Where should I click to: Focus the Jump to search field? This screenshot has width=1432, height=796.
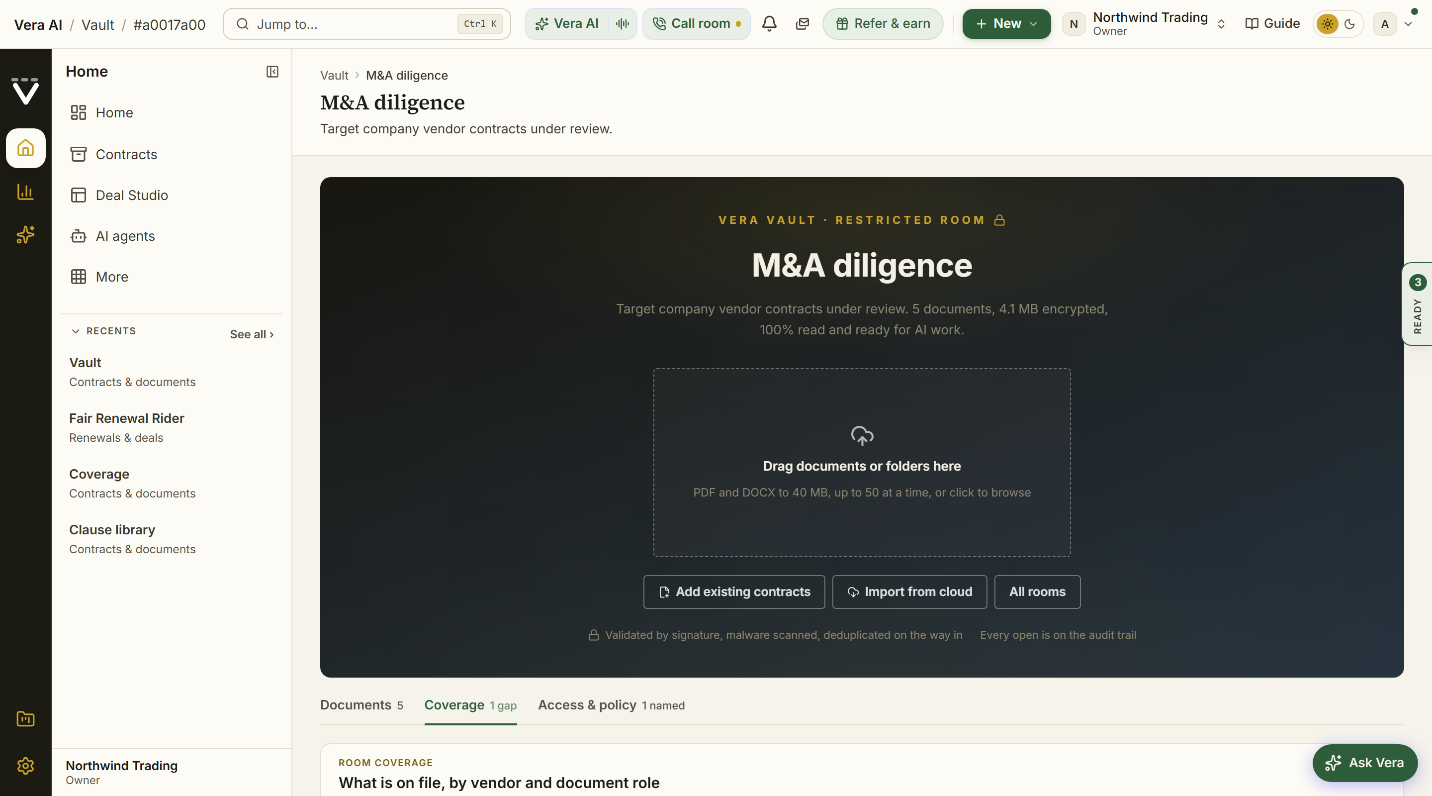click(x=367, y=24)
